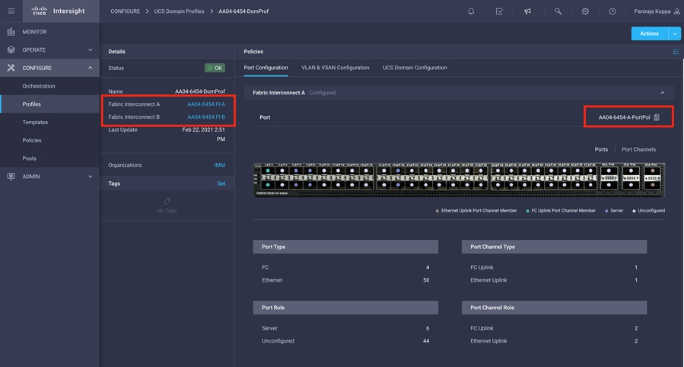Switch to UCS Domain Configuration tab
684x367 pixels.
tap(415, 68)
